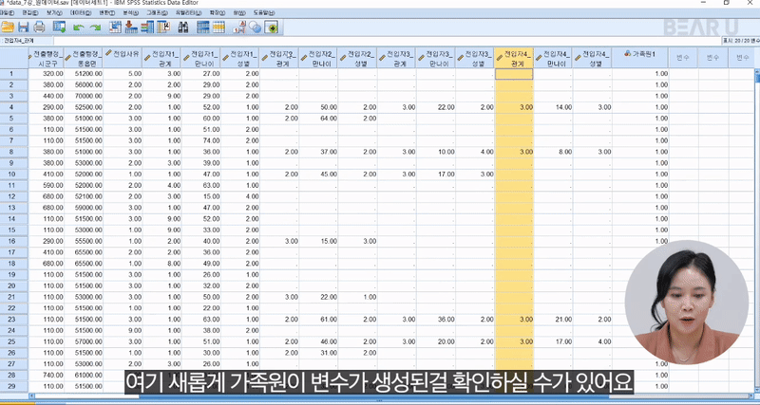This screenshot has height=405, width=760.
Task: Select row number 1 header
Action: pos(14,74)
